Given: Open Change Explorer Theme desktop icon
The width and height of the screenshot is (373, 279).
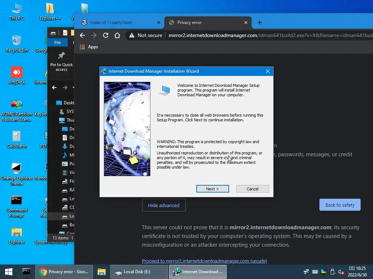Looking at the screenshot, I should (x=17, y=174).
